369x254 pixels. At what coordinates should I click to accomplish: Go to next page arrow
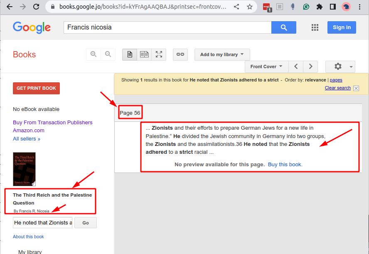click(x=310, y=67)
